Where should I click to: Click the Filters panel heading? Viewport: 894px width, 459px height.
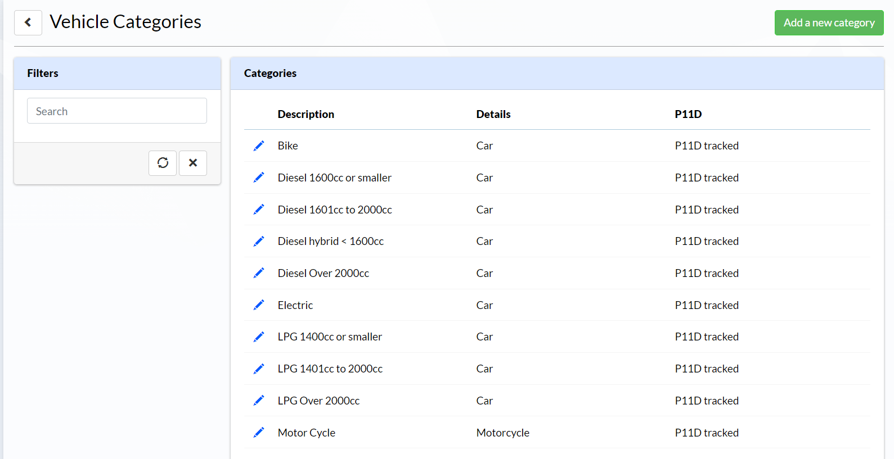[x=43, y=73]
